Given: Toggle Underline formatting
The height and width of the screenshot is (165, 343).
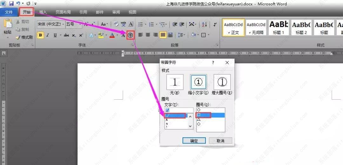Looking at the screenshot, I should coord(55,35).
